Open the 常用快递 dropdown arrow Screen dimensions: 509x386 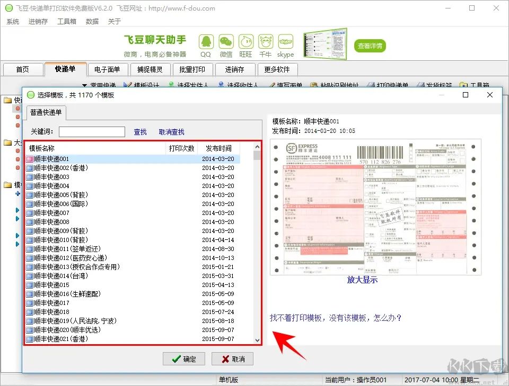click(x=85, y=85)
